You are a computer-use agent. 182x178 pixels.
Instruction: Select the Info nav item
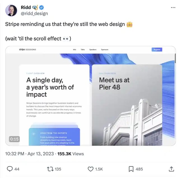[74, 49]
